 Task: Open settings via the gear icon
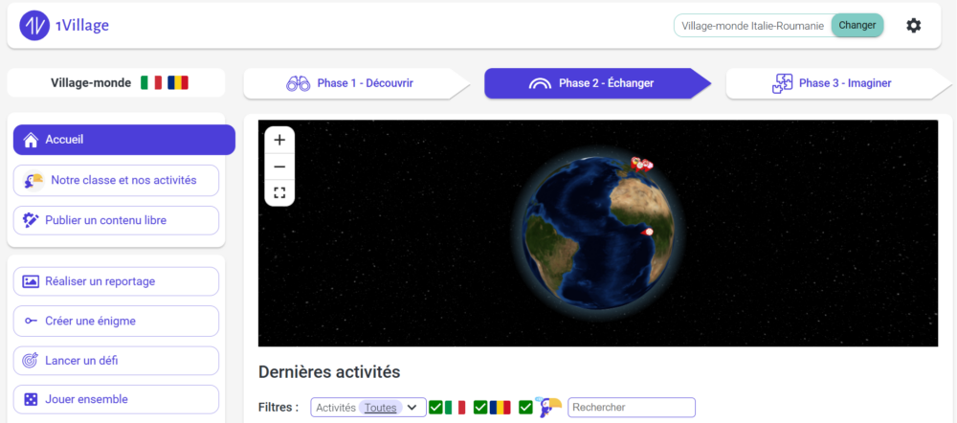click(913, 26)
